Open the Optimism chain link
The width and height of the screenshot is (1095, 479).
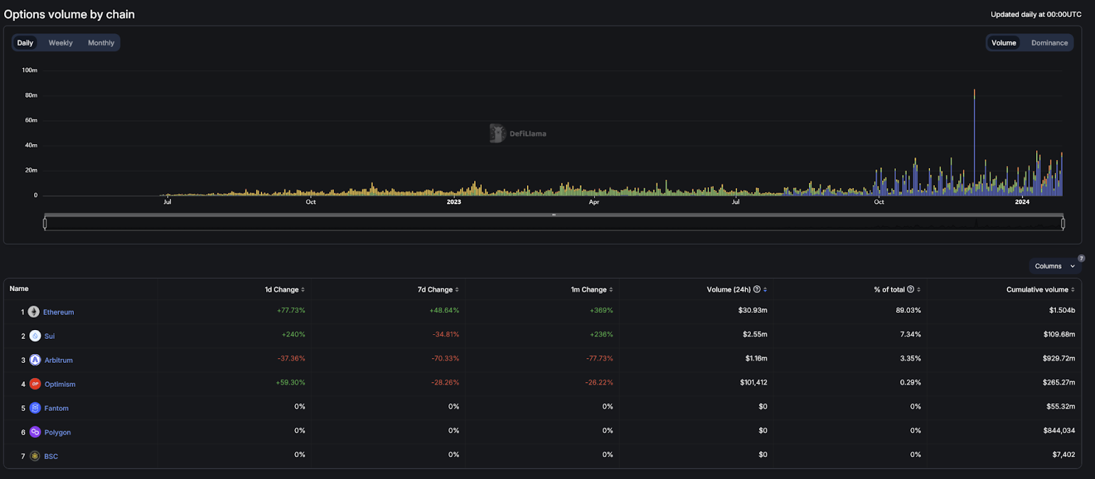point(60,384)
